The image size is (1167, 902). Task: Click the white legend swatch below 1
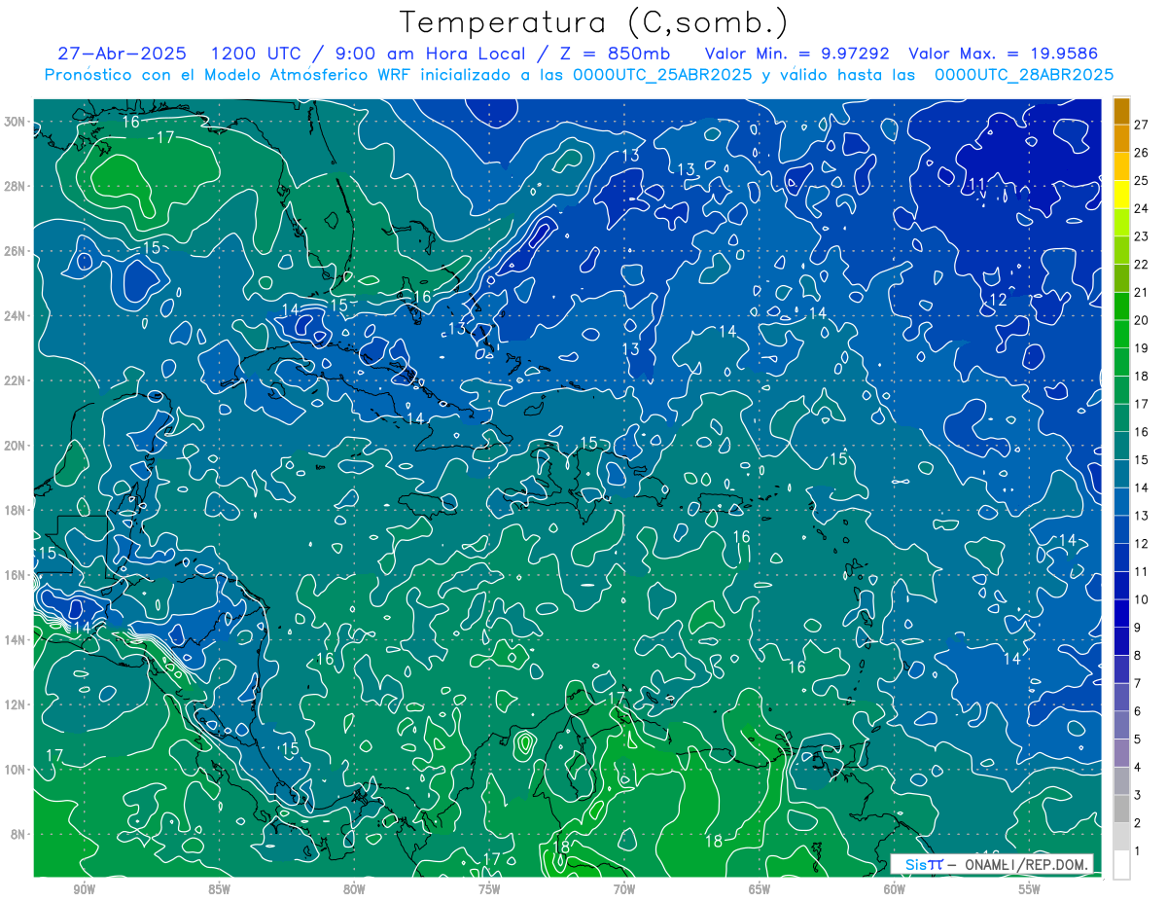[x=1121, y=865]
